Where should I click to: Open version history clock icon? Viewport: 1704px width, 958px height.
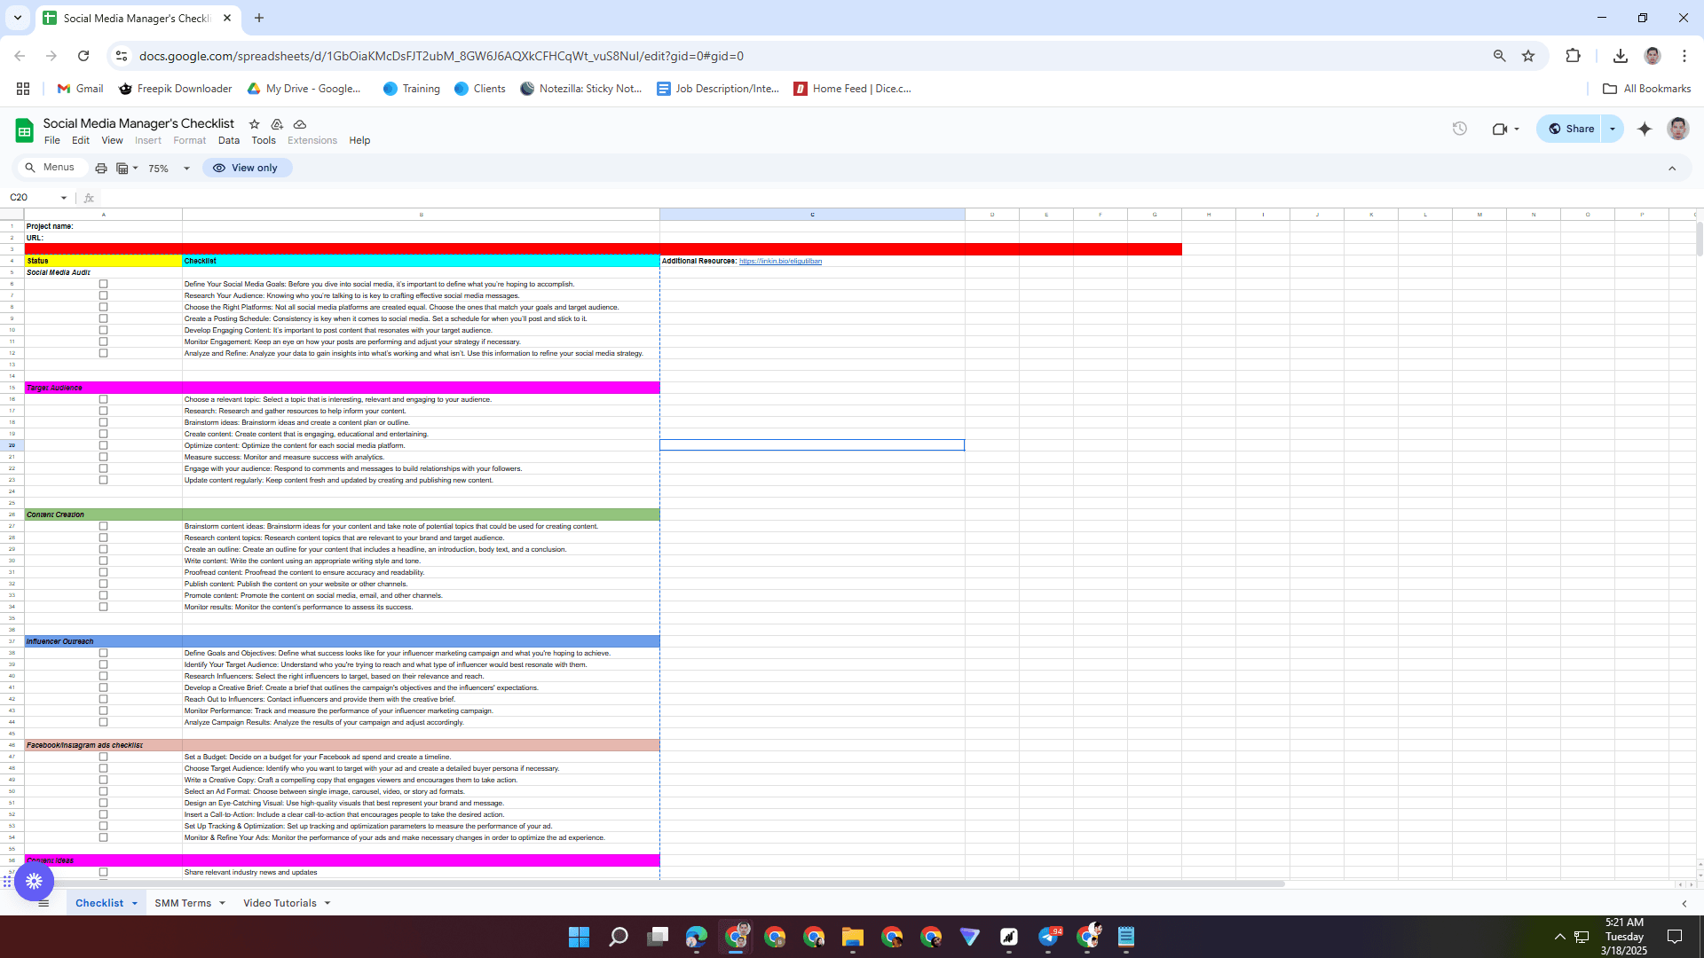click(x=1459, y=129)
